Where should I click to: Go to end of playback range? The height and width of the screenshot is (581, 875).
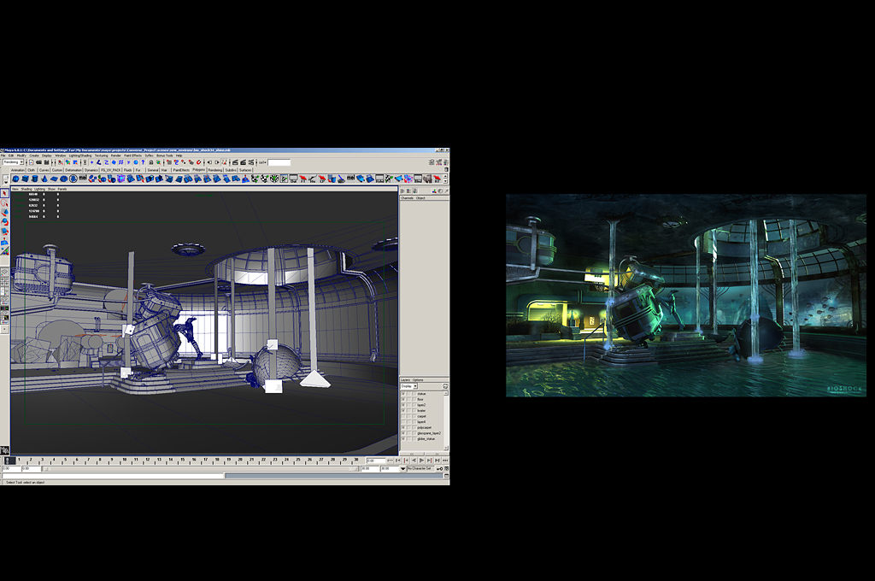(x=437, y=461)
